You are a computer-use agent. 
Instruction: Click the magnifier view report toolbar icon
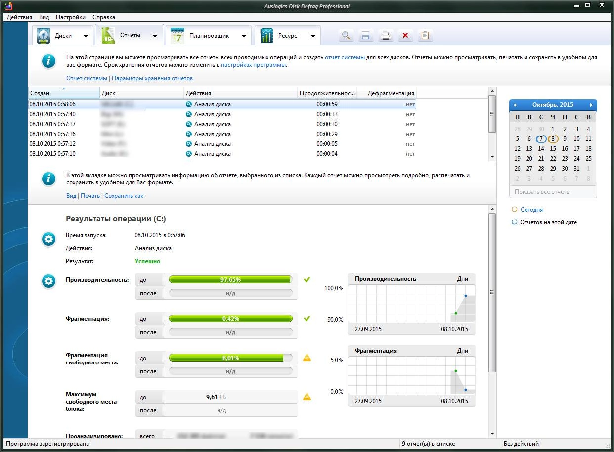pos(346,36)
